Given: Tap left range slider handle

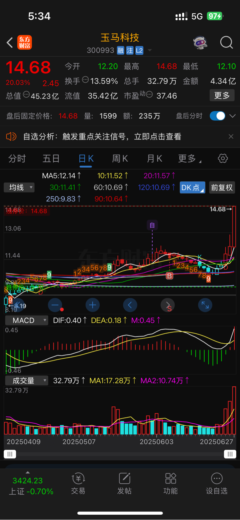Looking at the screenshot, I should pos(10,454).
